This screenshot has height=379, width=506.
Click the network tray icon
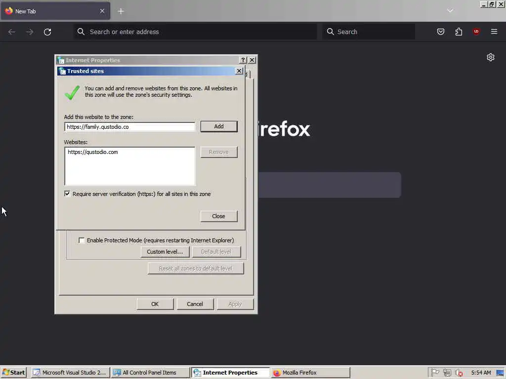coord(447,373)
